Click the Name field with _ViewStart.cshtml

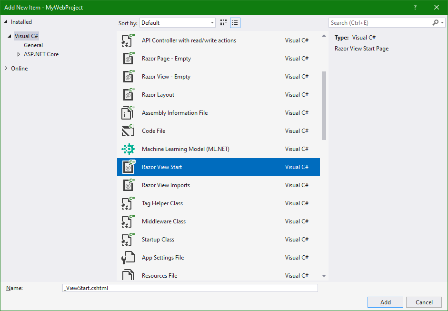tap(190, 288)
